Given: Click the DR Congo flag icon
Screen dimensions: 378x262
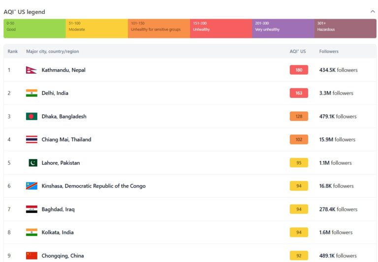Looking at the screenshot, I should click(x=31, y=186).
